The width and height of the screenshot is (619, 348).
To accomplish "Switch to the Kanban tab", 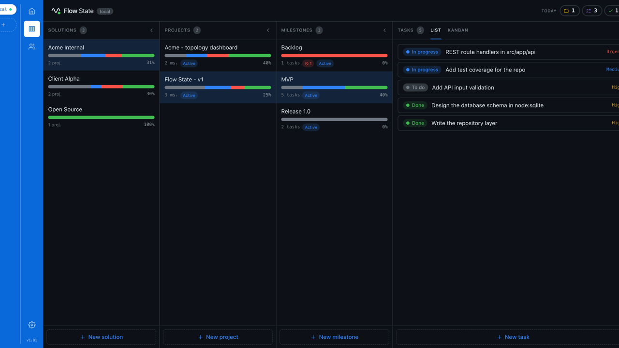I will pyautogui.click(x=458, y=30).
